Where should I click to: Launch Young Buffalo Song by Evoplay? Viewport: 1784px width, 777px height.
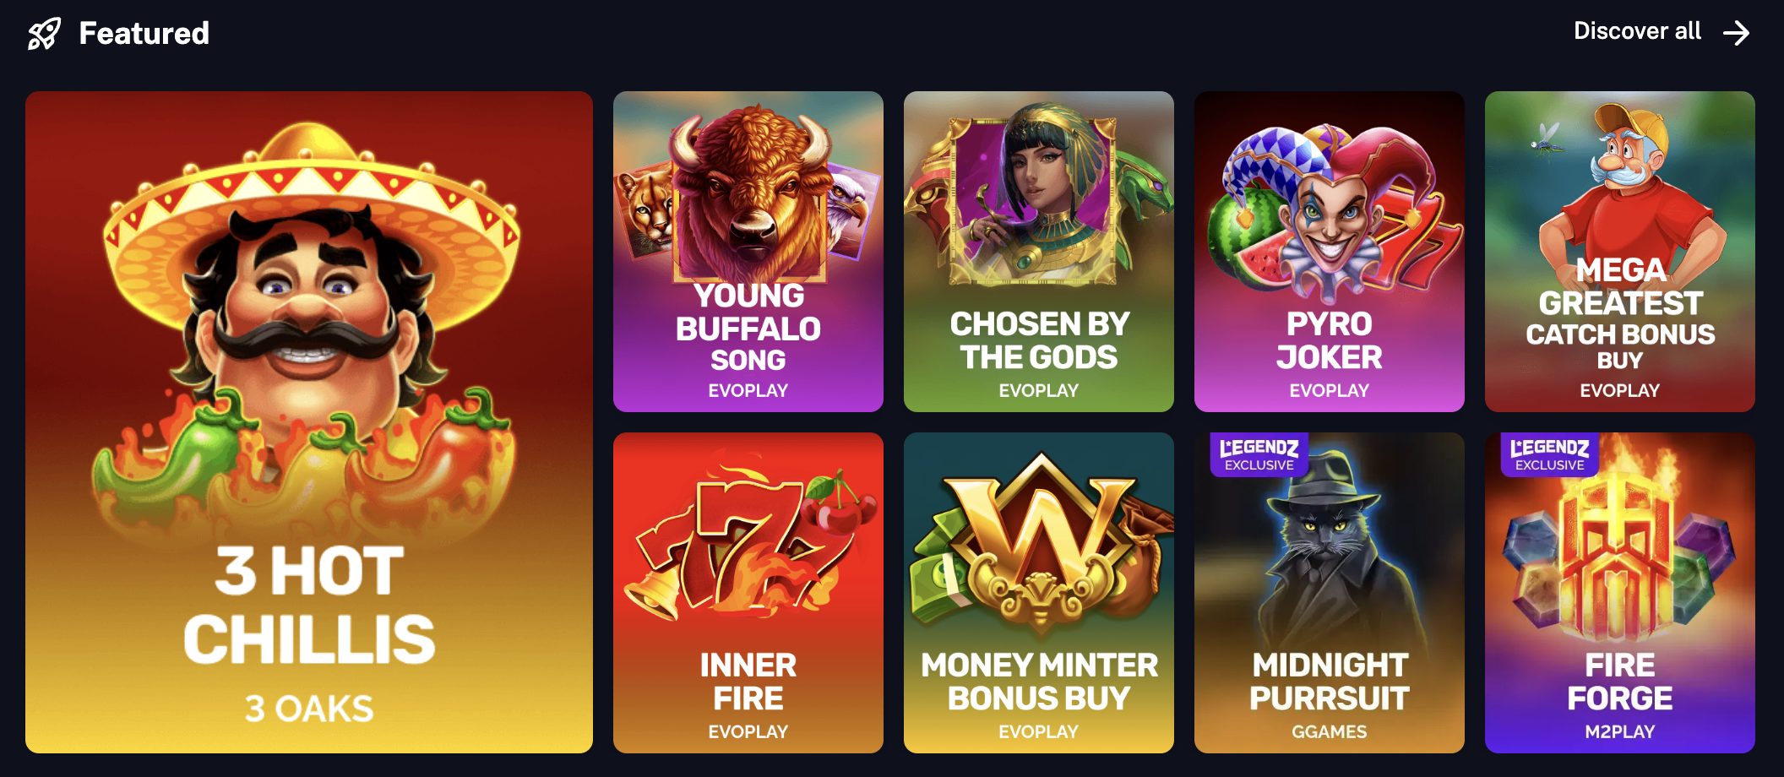(x=748, y=252)
